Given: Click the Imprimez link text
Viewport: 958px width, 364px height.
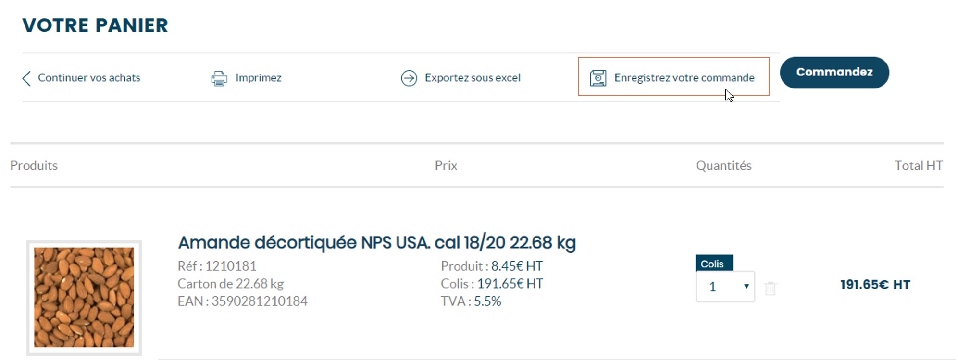Looking at the screenshot, I should tap(258, 78).
